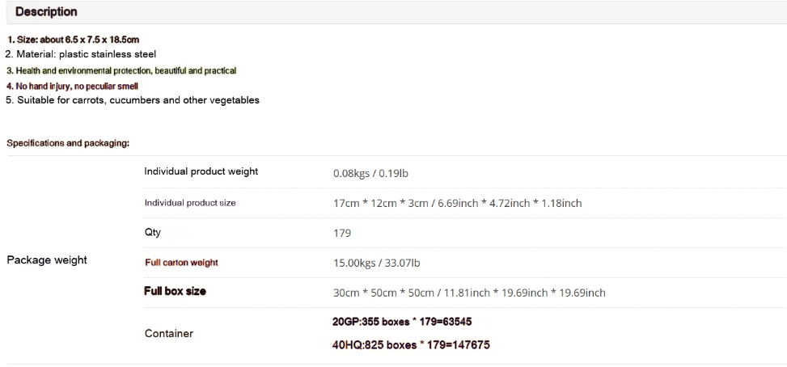Image resolution: width=787 pixels, height=367 pixels.
Task: Select the size 6.5 x 7.5 x 18.5cm line
Action: 74,40
